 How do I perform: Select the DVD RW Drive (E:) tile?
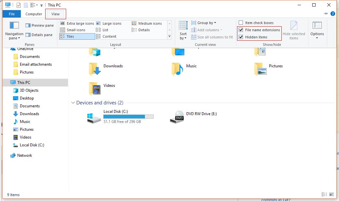click(x=193, y=116)
